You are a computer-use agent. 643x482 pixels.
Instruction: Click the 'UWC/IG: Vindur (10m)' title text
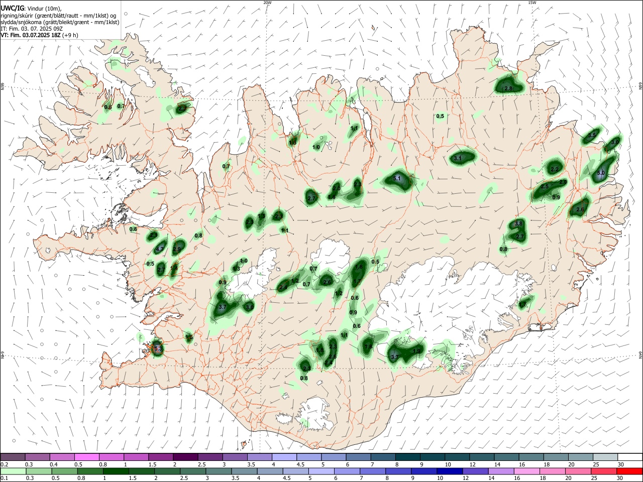(x=31, y=9)
